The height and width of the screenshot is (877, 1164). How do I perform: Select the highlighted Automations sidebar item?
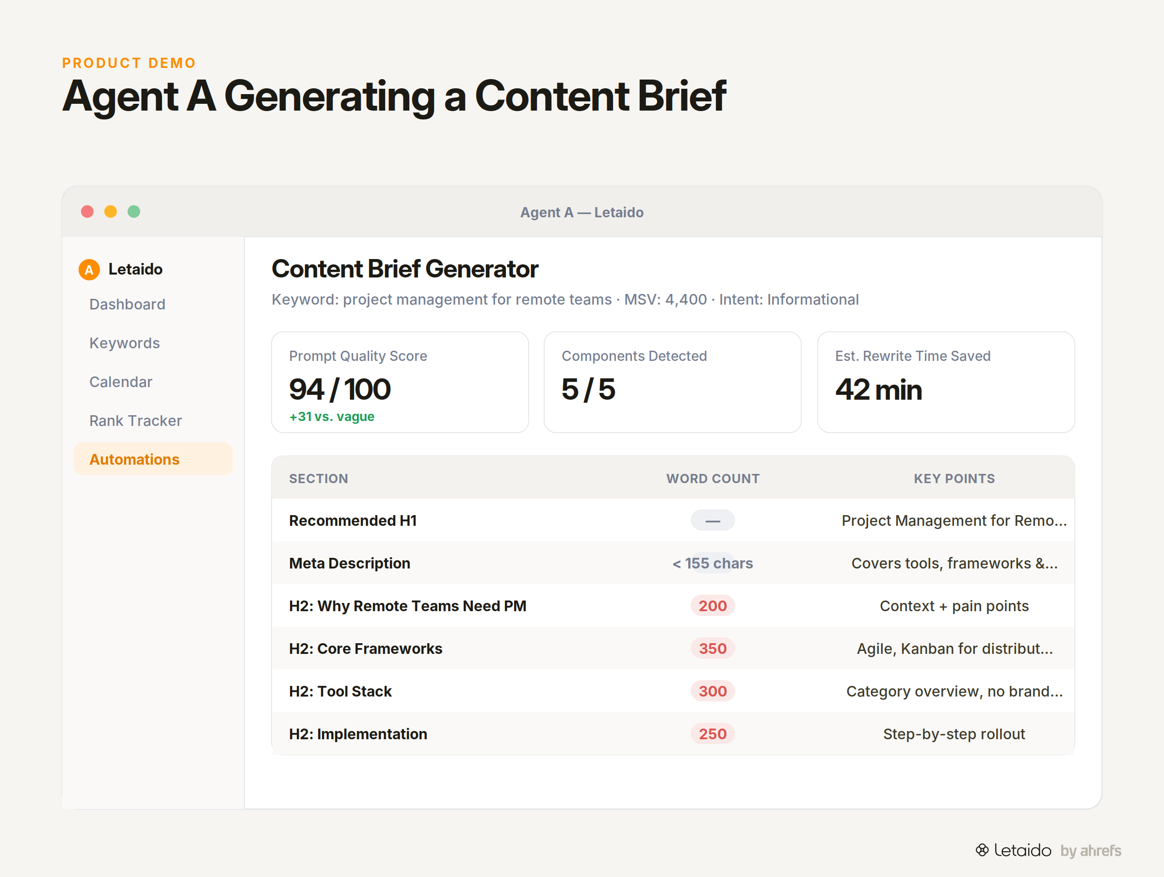153,459
